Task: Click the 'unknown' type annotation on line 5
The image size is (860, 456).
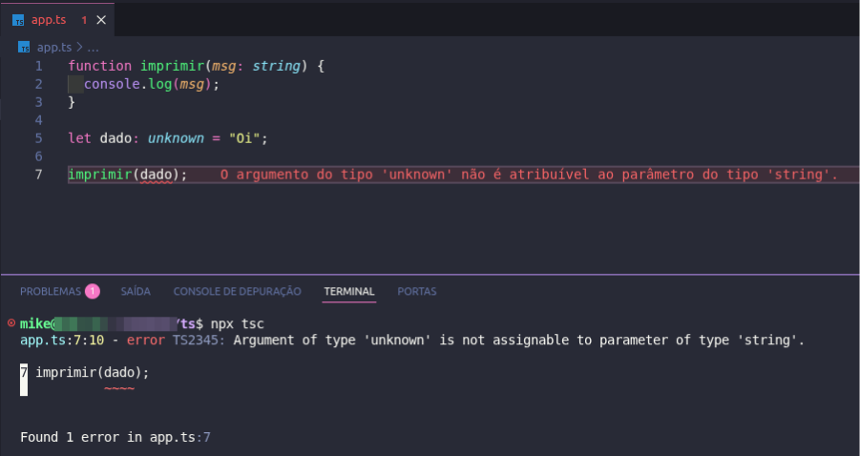Action: pos(176,138)
